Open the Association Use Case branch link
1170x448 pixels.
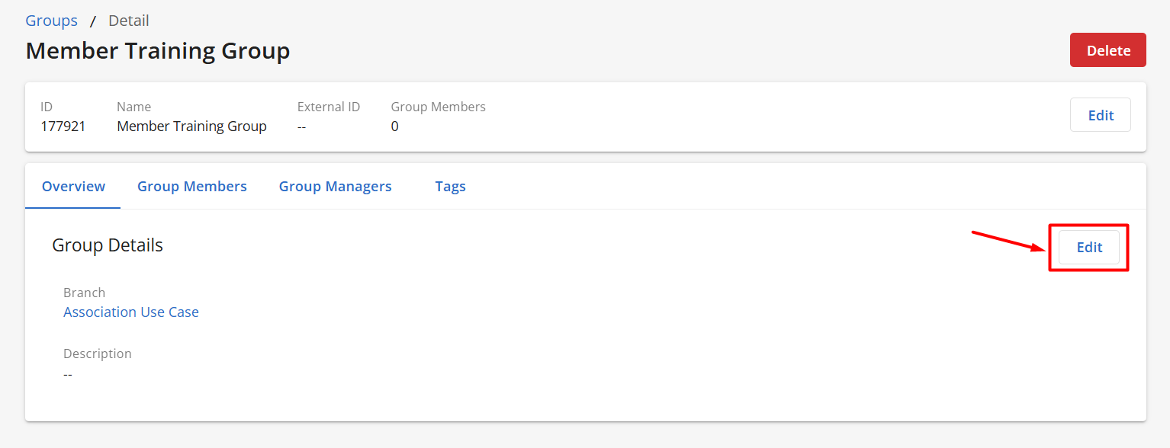click(x=130, y=312)
